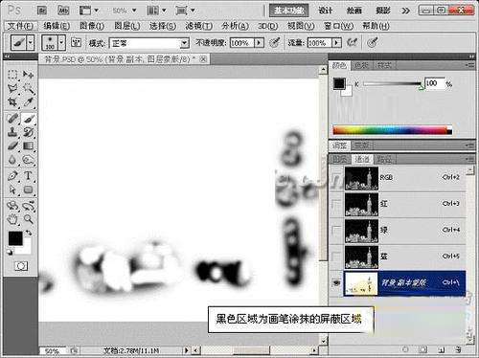Select the Brush tool in the toolbox

[x=28, y=119]
